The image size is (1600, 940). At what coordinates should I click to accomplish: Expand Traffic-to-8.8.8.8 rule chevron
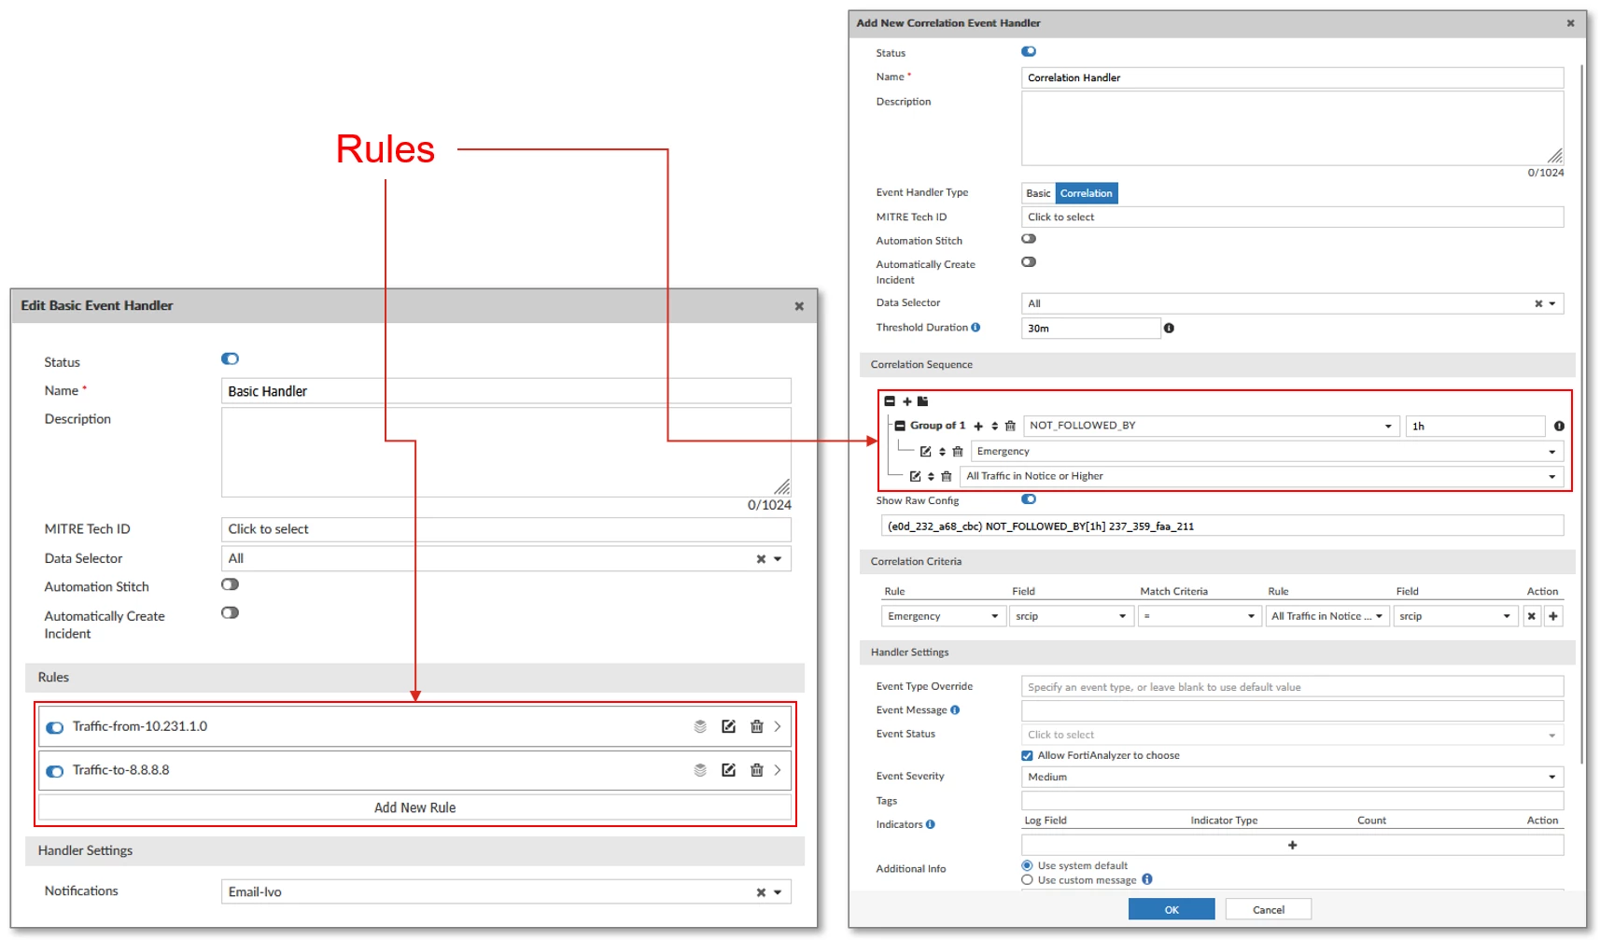click(x=778, y=770)
